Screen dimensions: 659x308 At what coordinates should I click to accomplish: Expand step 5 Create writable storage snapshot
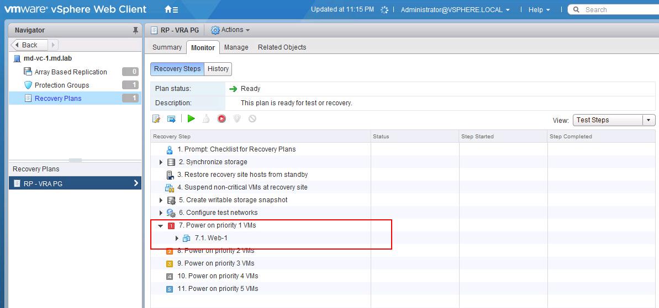[x=161, y=201]
